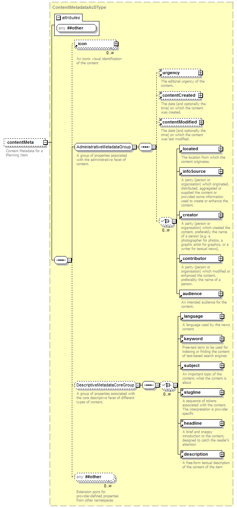Viewport: 237px width, 508px height.
Task: Select the any ##other attribute box
Action: 76,28
